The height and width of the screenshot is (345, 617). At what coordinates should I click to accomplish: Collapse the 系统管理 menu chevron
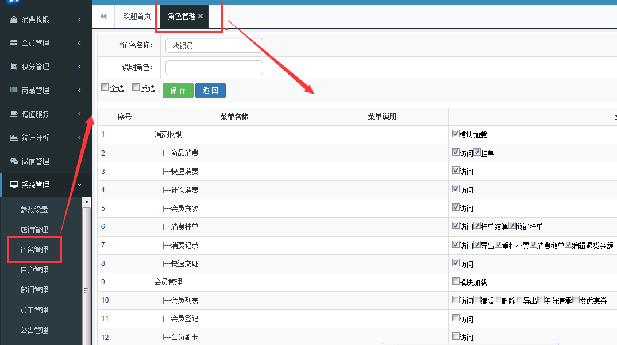[x=79, y=185]
